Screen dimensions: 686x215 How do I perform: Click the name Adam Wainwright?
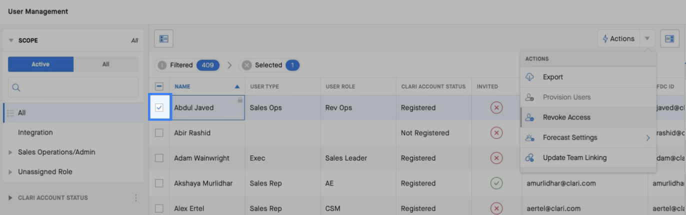click(x=201, y=158)
